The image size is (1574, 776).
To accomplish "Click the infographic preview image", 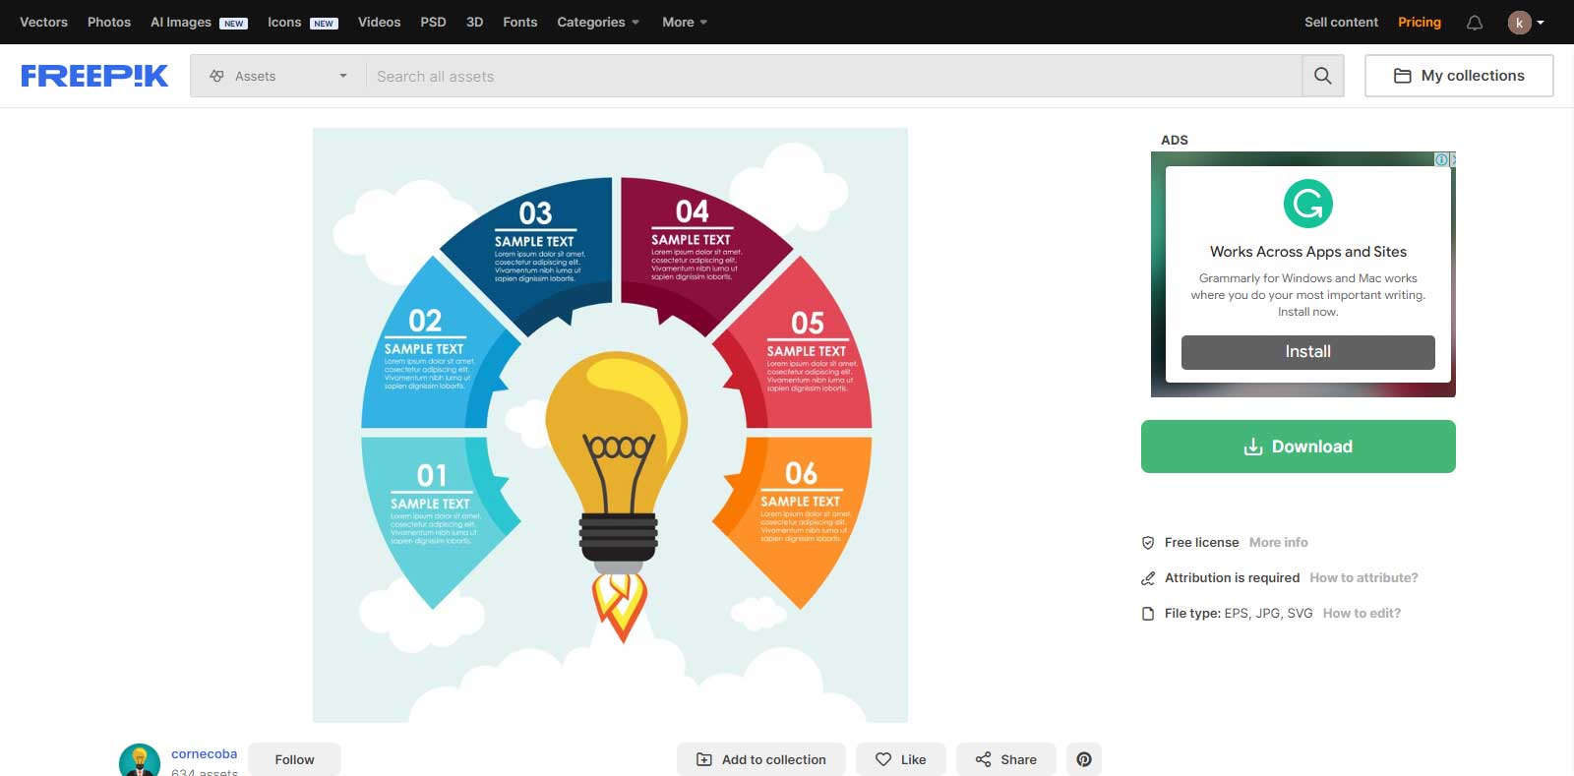I will (x=610, y=425).
